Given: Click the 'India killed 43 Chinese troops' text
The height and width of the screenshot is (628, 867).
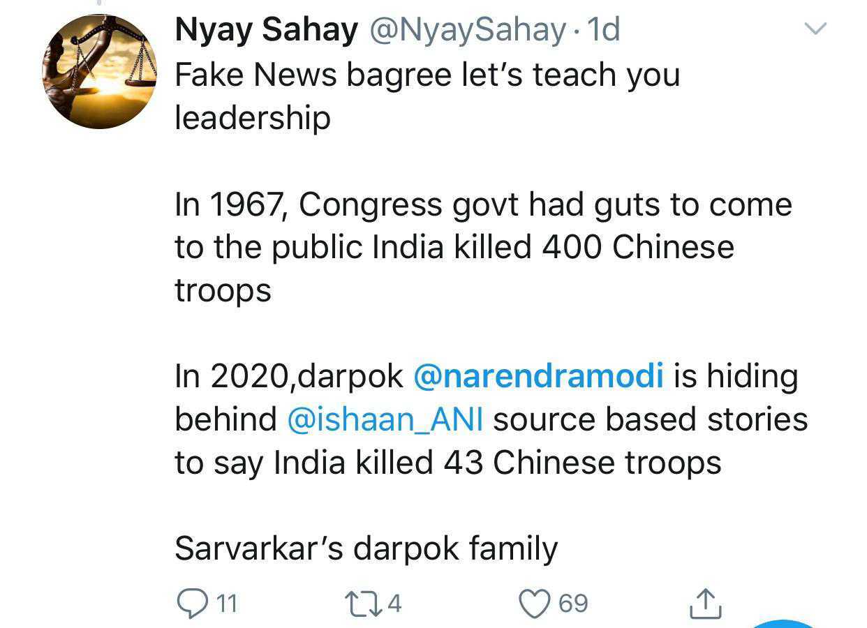Looking at the screenshot, I should [x=497, y=463].
